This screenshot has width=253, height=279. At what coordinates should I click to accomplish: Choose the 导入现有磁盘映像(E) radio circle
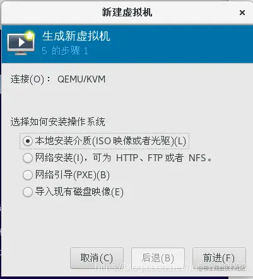tap(28, 192)
